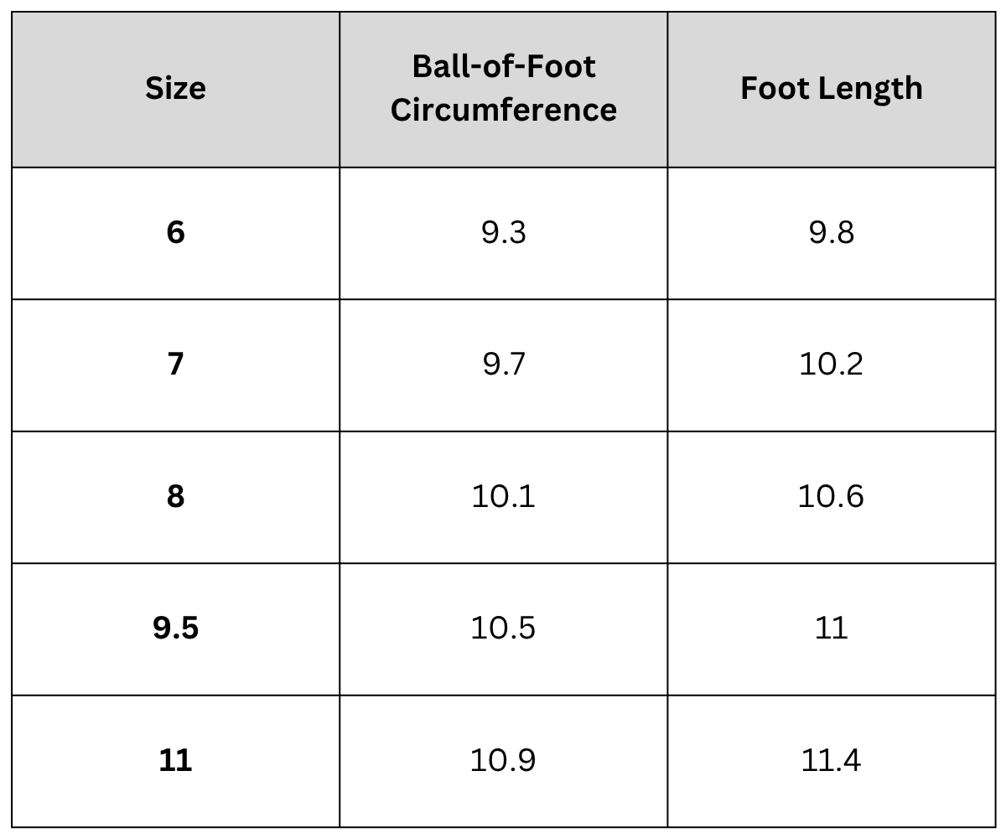The width and height of the screenshot is (1006, 838).
Task: Select the circumference value 9.3
Action: 504,232
